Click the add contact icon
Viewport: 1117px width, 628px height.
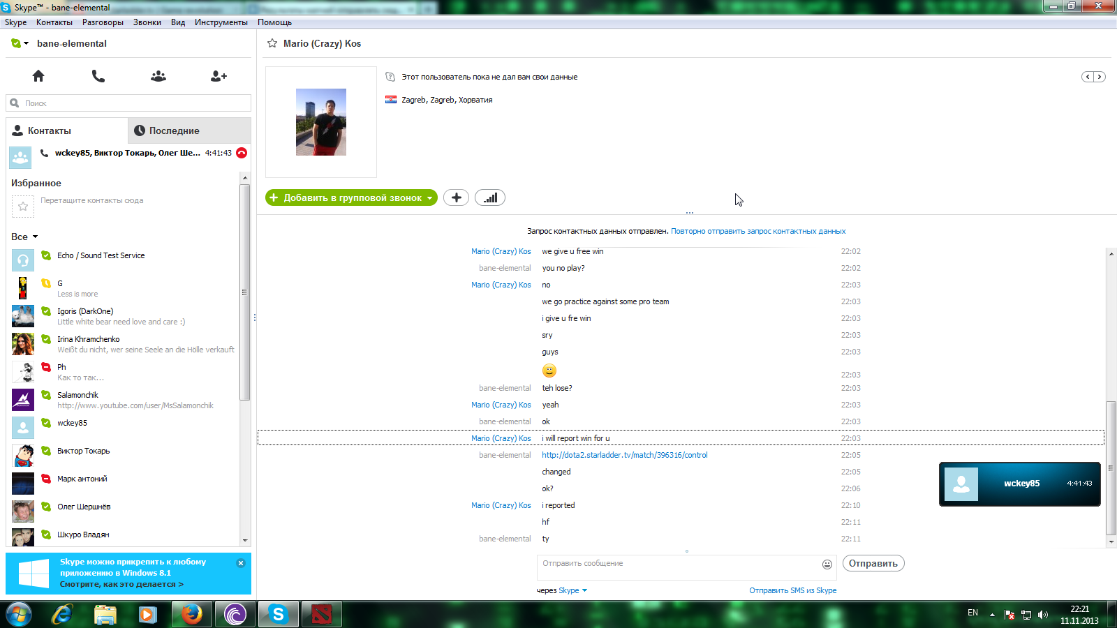pos(219,75)
